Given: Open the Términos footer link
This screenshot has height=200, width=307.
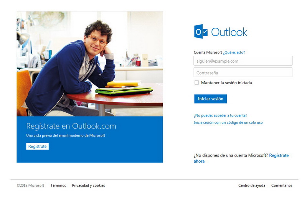Looking at the screenshot, I should (x=58, y=185).
